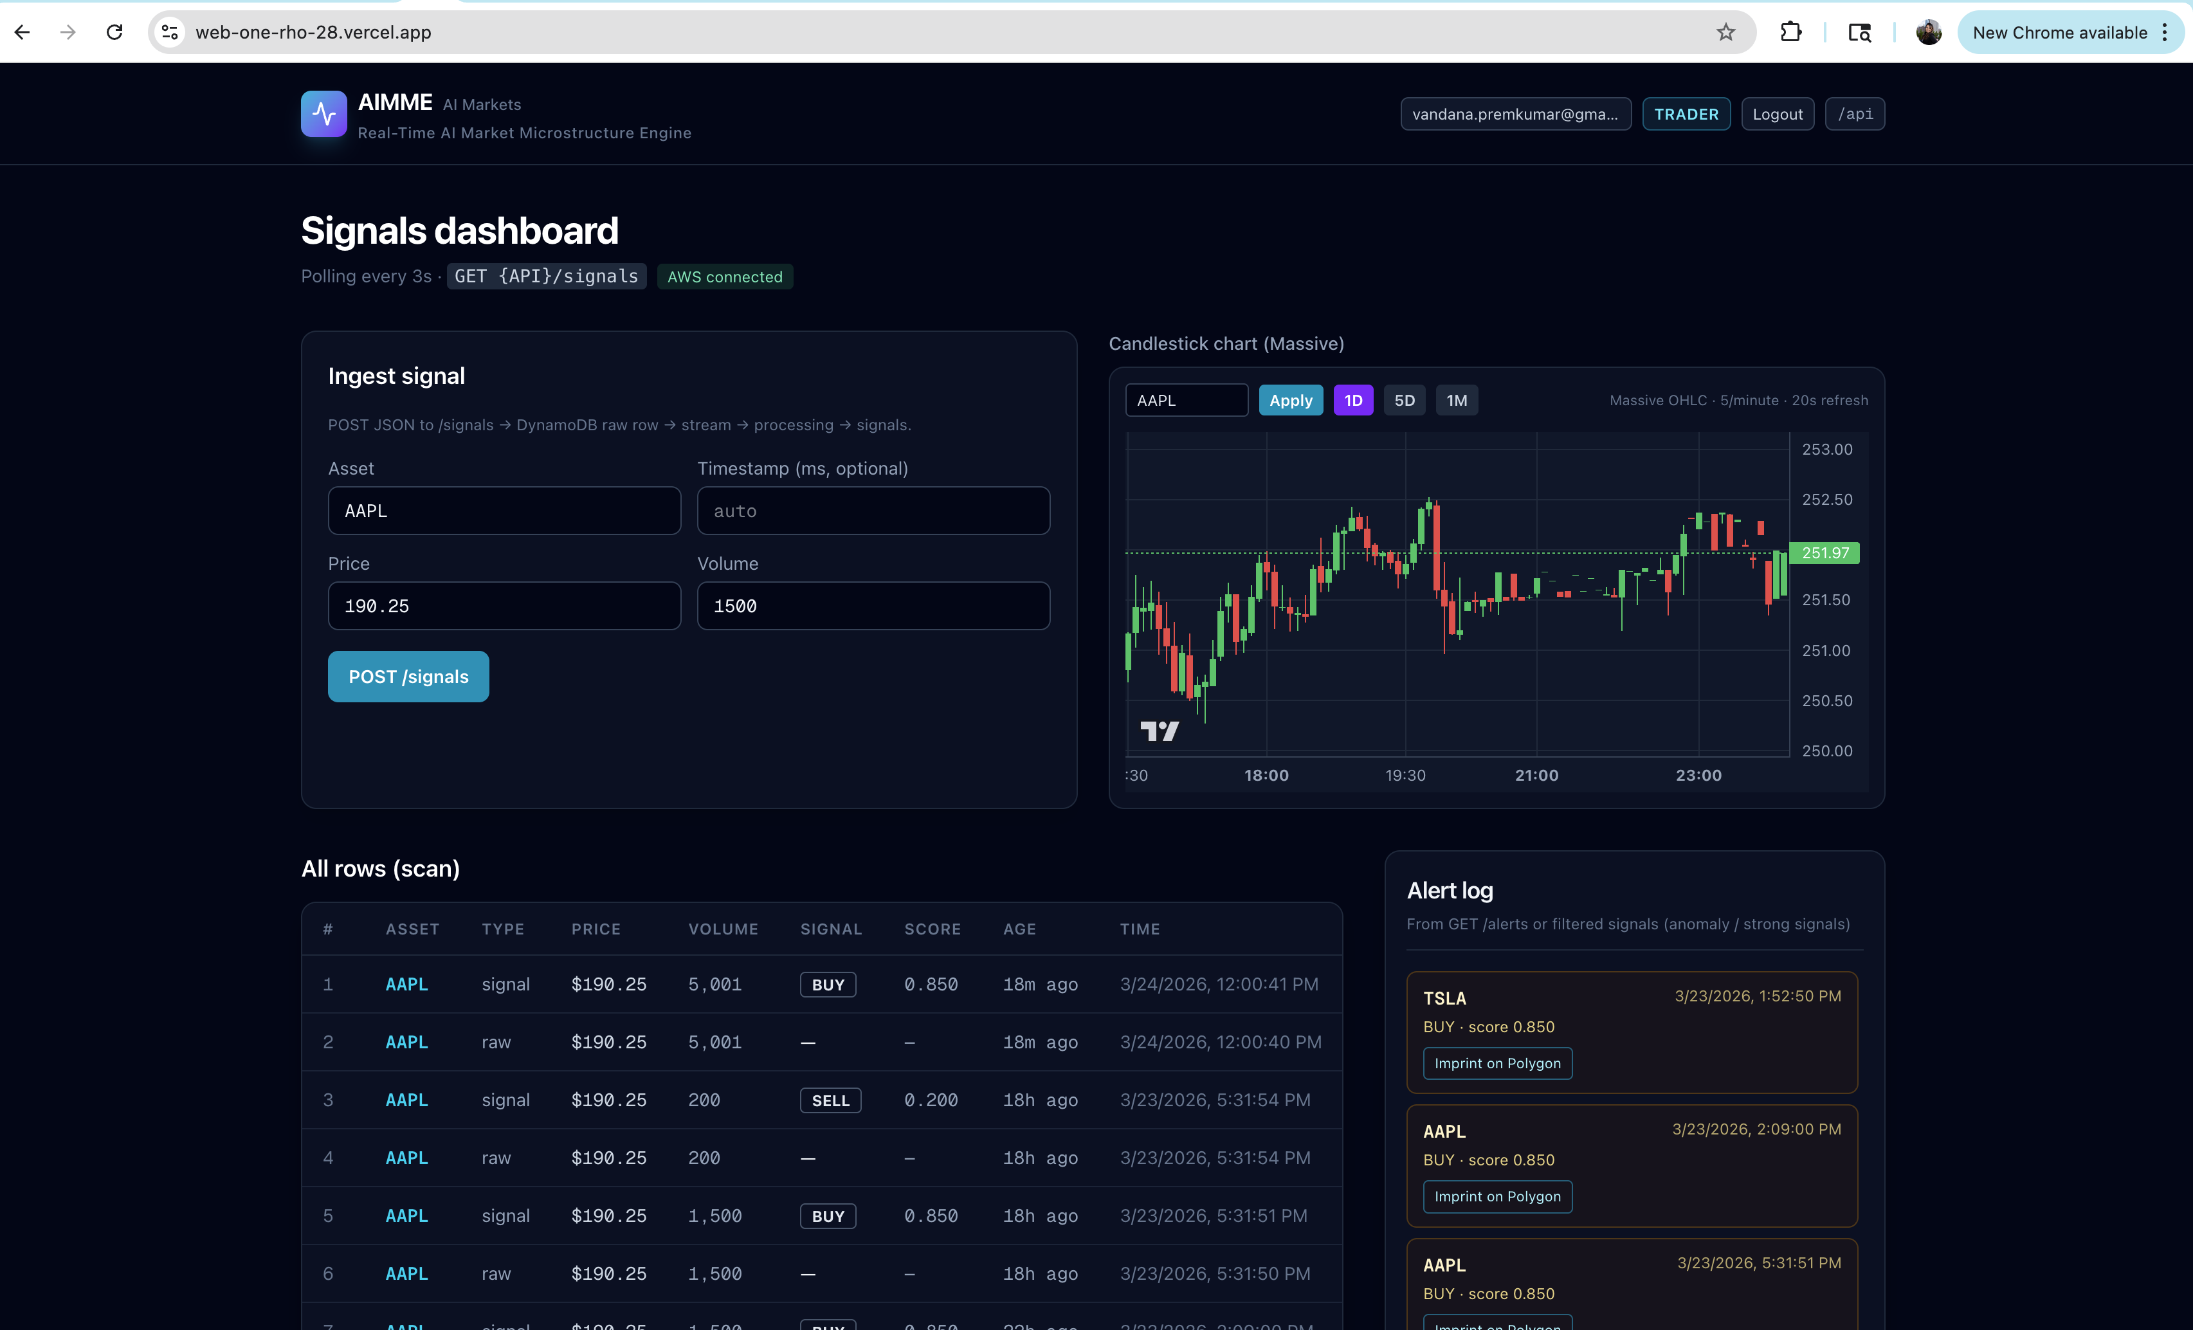
Task: Focus the Timestamp optional field
Action: 872,511
